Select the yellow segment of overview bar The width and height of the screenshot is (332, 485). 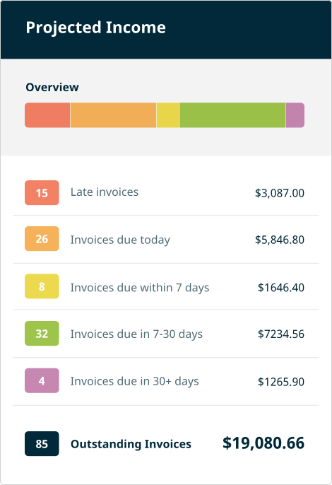168,115
